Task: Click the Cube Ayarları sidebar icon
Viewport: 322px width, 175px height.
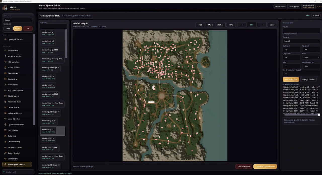Action: tap(5, 79)
